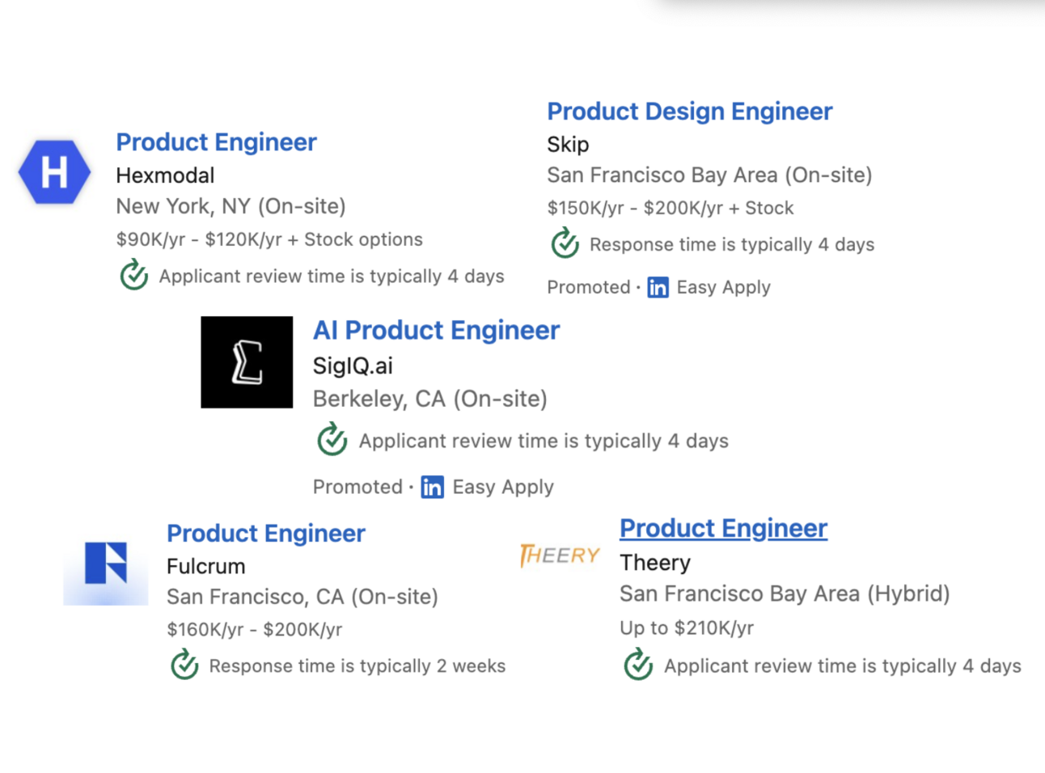Click the Fulcrum company logo

pos(106,564)
